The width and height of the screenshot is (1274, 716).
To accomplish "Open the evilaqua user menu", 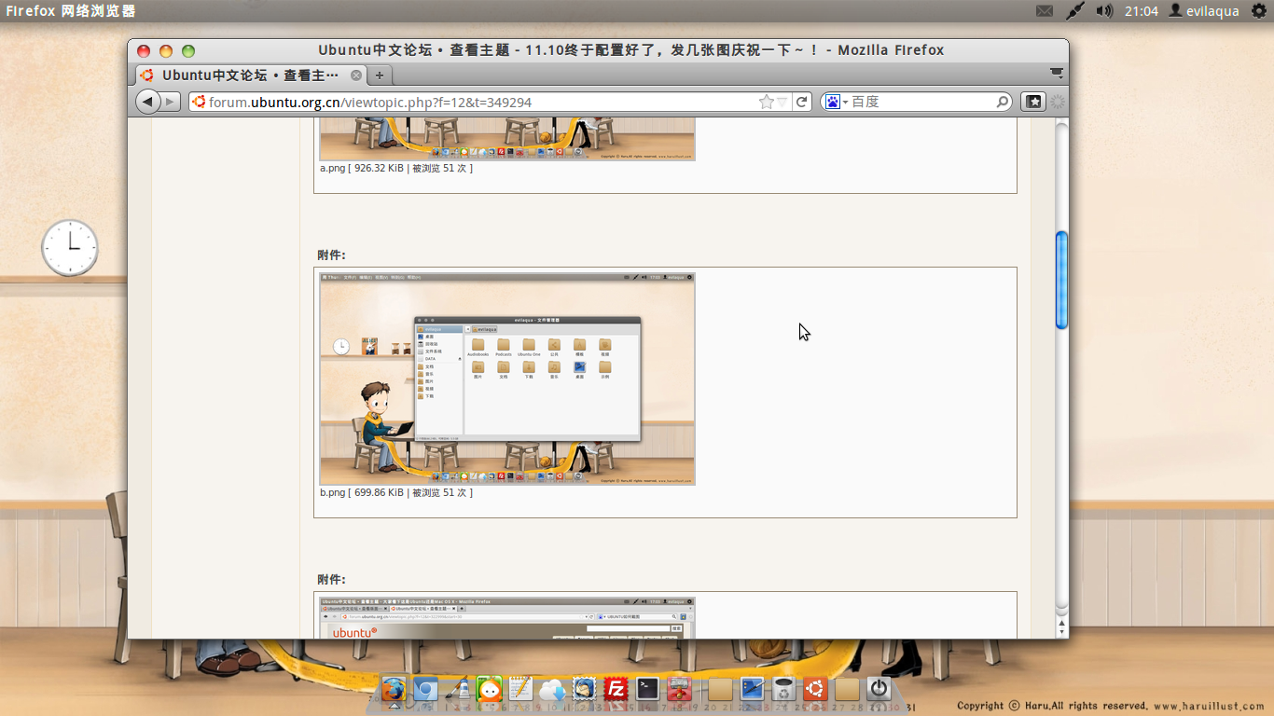I will pos(1204,11).
